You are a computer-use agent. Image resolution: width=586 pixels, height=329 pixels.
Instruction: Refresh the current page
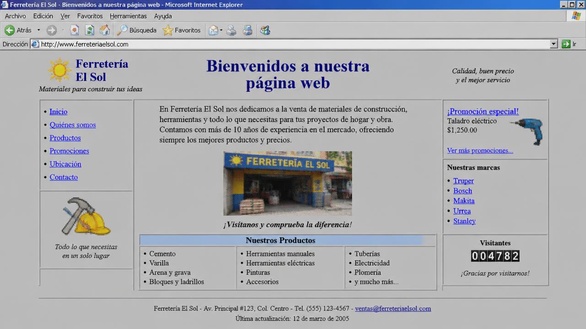point(90,30)
